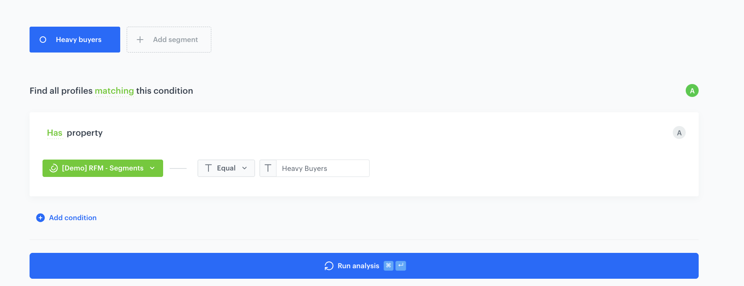
Task: Click the chevron next to Equal
Action: 244,168
